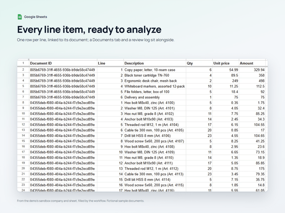Select cell Hex bolt M8x40, zinc (Art. 4100)
Image resolution: width=285 pixels, height=213 pixels.
[155, 103]
